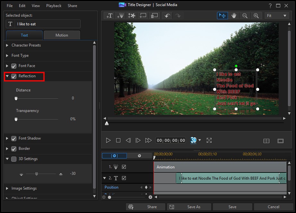Expand the Font Shadow section arrow

(7, 138)
